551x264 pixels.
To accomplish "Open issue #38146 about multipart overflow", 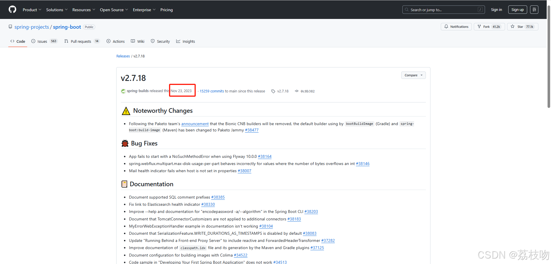I will tap(363, 164).
